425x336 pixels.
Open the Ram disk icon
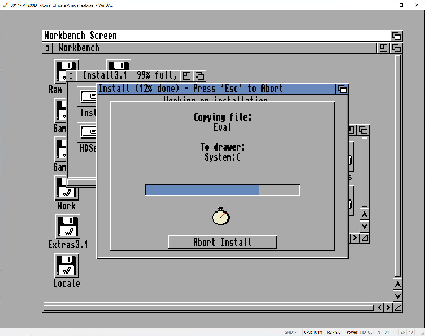click(x=60, y=71)
